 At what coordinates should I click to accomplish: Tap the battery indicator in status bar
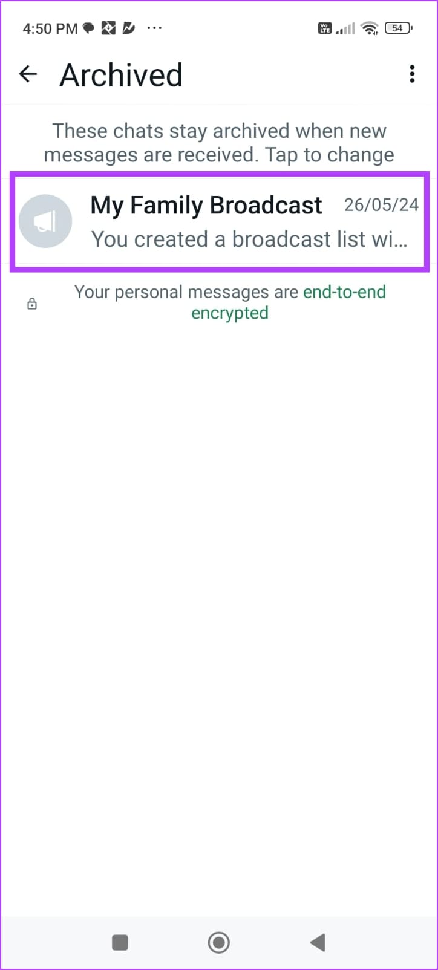click(398, 28)
